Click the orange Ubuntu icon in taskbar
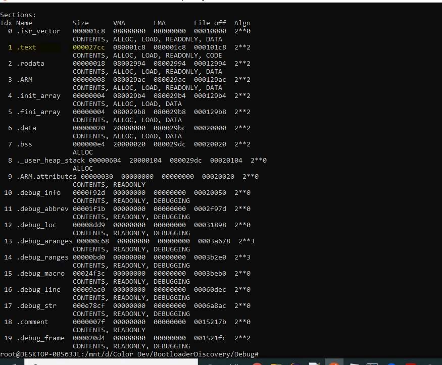The height and width of the screenshot is (365, 442). pyautogui.click(x=334, y=362)
